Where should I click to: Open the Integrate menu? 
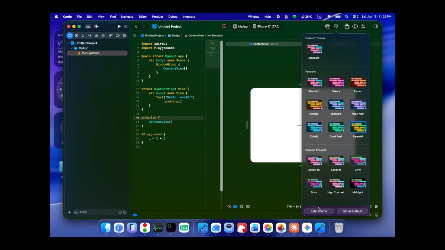(x=189, y=17)
